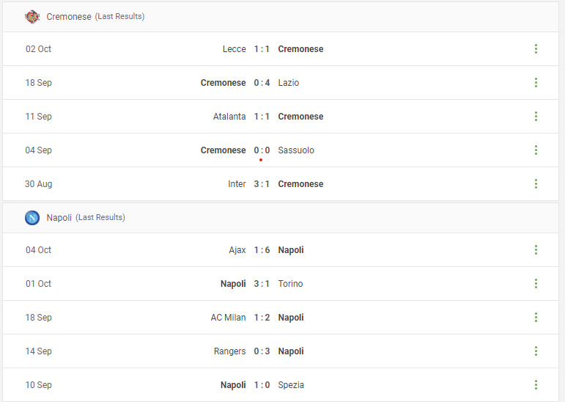This screenshot has width=565, height=402.
Task: Click the 14 Sep match date
Action: point(38,351)
